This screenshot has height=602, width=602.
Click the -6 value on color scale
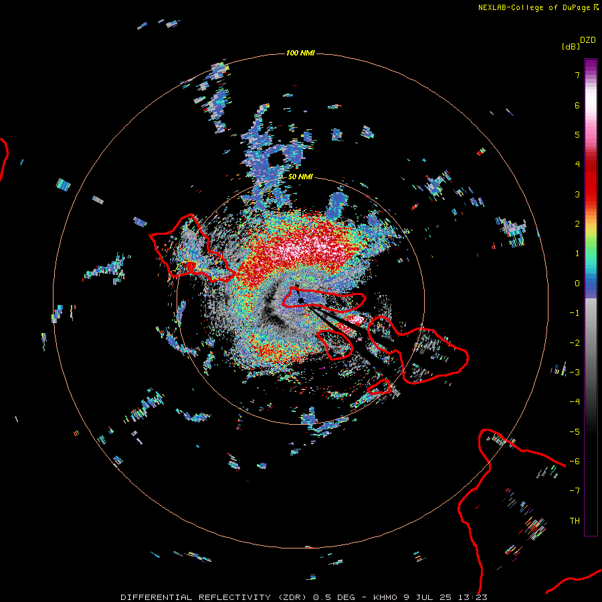tap(575, 462)
